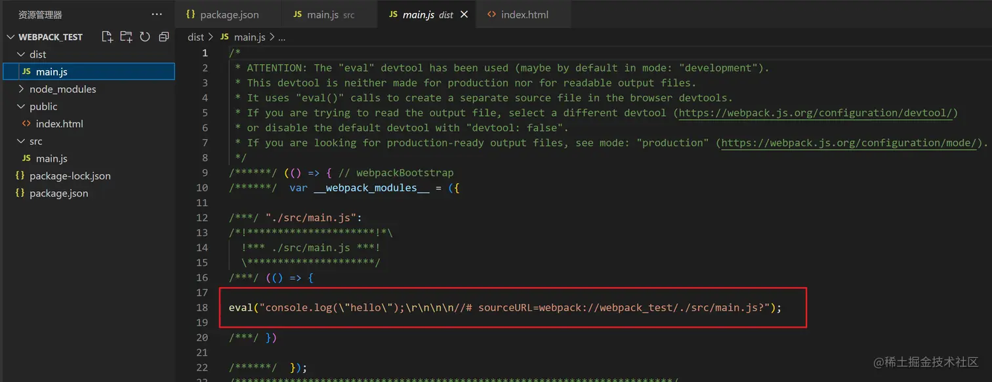Open main.js under the src folder
This screenshot has width=992, height=382.
point(89,159)
